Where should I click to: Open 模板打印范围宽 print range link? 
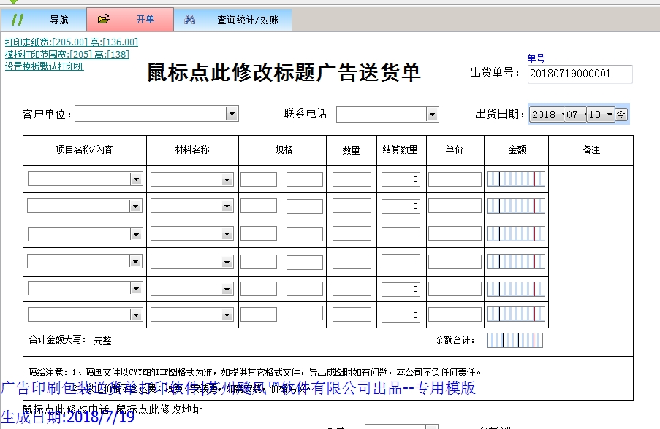(x=67, y=54)
